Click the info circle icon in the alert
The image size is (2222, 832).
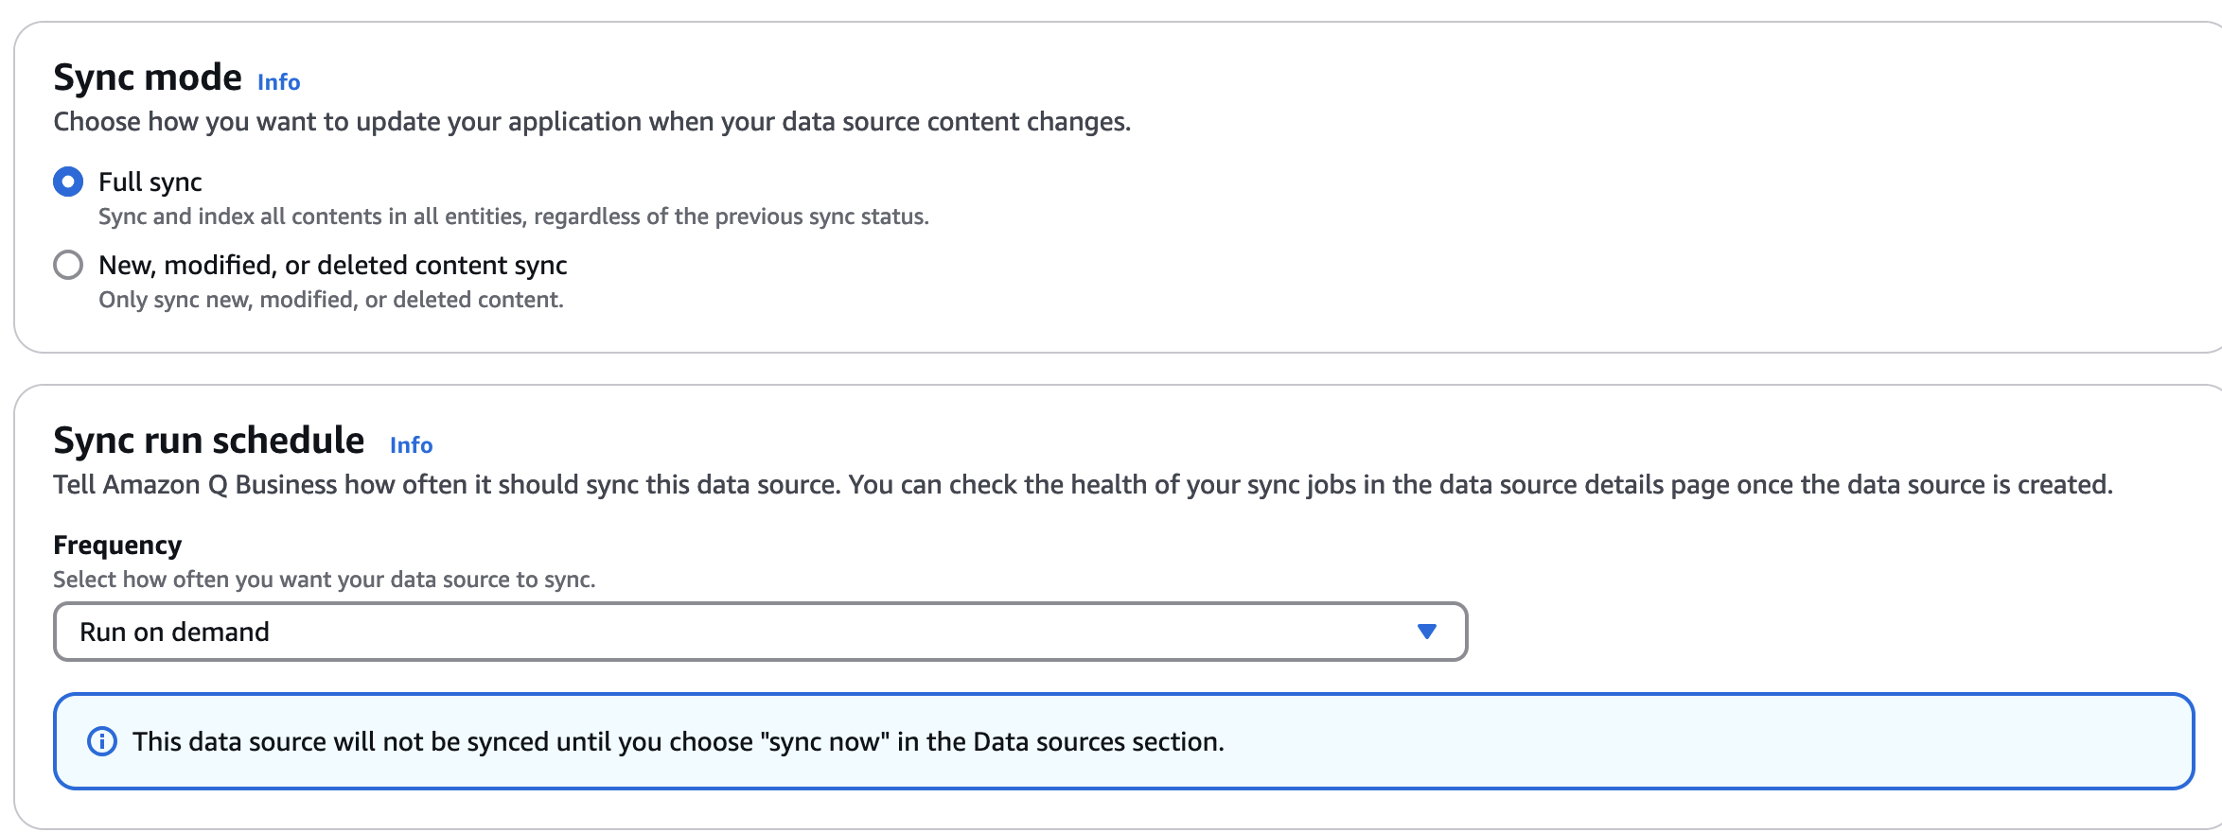click(102, 742)
